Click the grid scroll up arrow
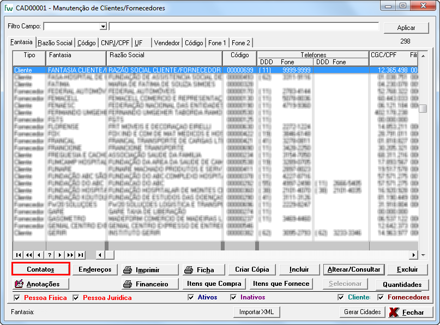The image size is (440, 325). click(423, 56)
